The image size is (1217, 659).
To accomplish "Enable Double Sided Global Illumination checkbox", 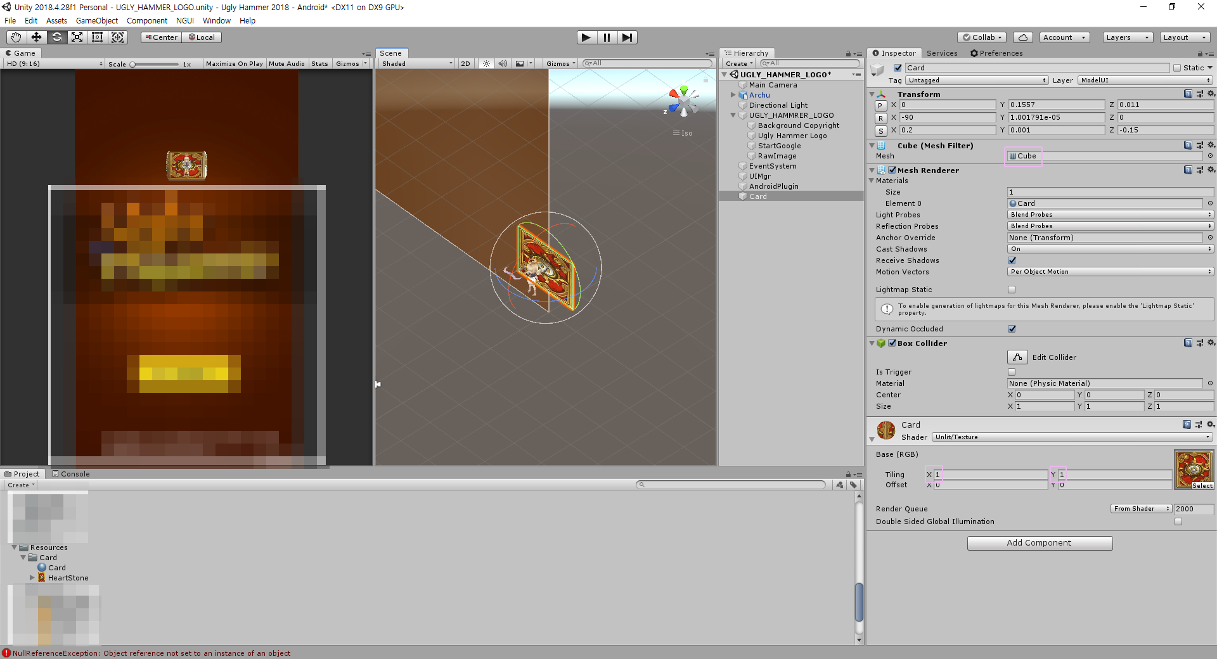I will (x=1178, y=521).
